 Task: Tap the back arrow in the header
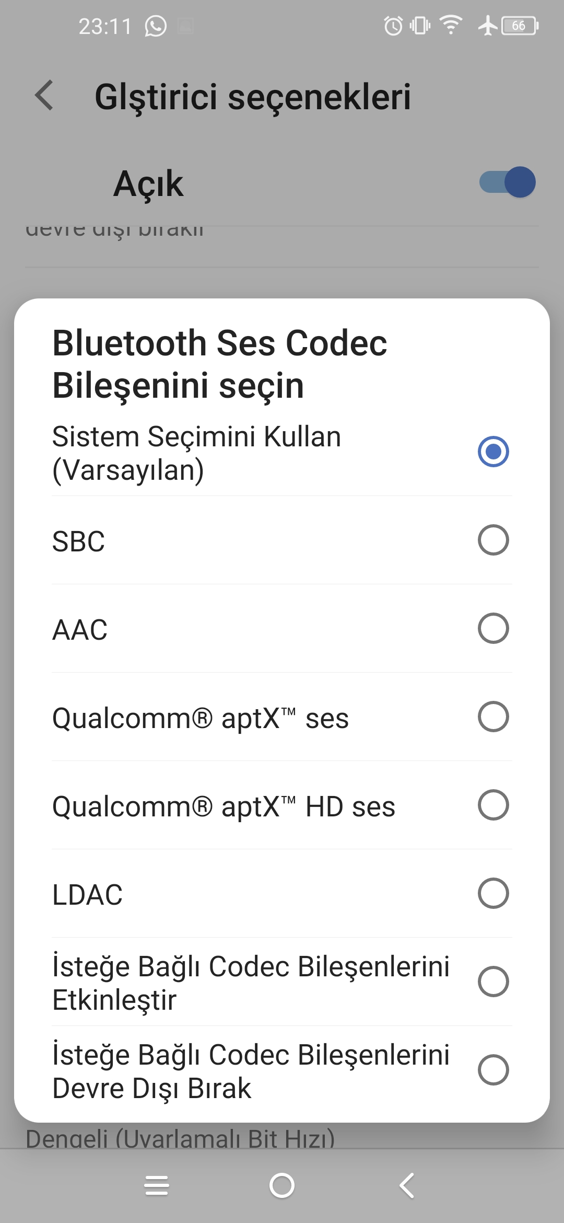(x=44, y=96)
